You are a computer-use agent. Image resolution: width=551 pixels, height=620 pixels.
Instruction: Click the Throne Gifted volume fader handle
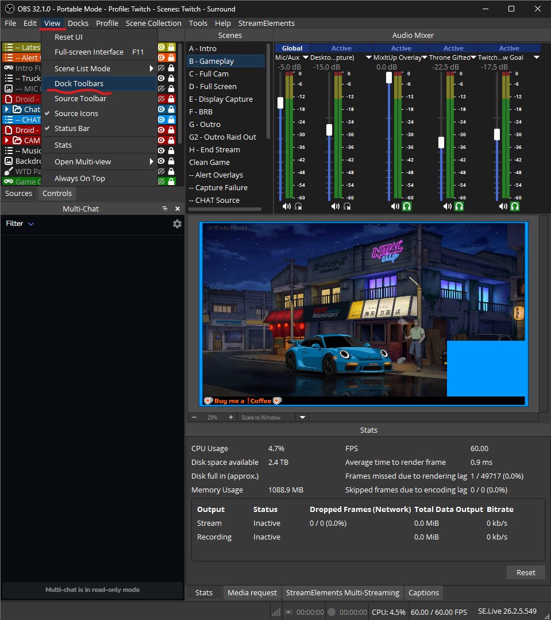click(441, 143)
